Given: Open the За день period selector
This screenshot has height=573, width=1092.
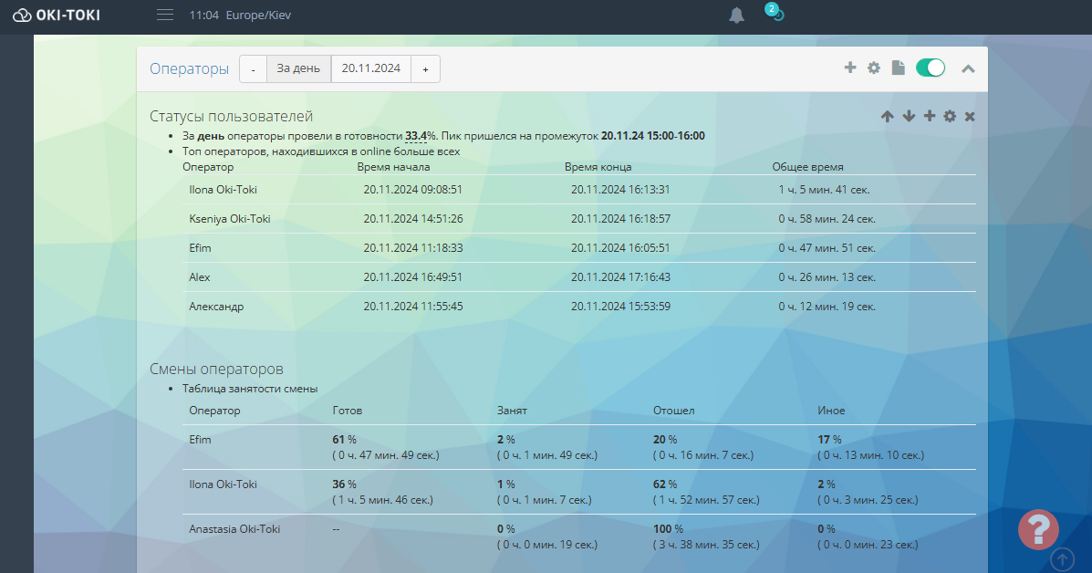Looking at the screenshot, I should tap(298, 69).
